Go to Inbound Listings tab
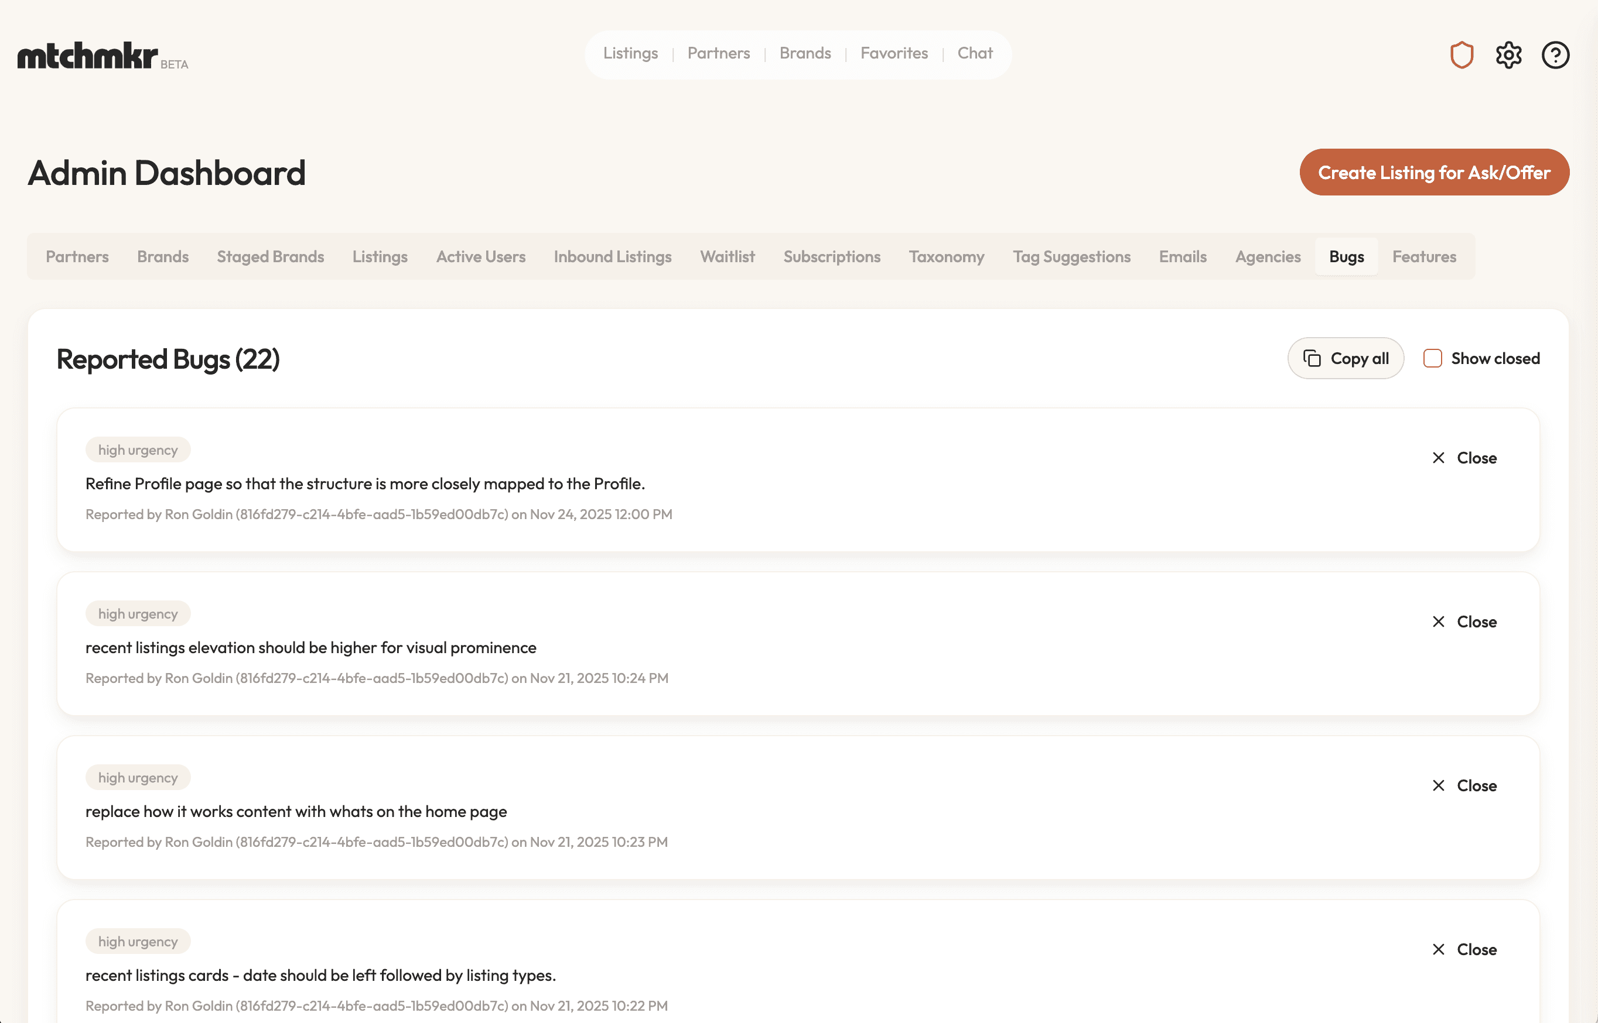This screenshot has height=1023, width=1598. 612,256
